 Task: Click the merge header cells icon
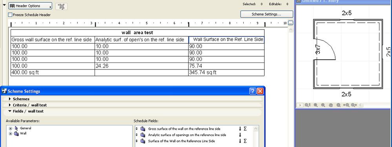[61, 6]
